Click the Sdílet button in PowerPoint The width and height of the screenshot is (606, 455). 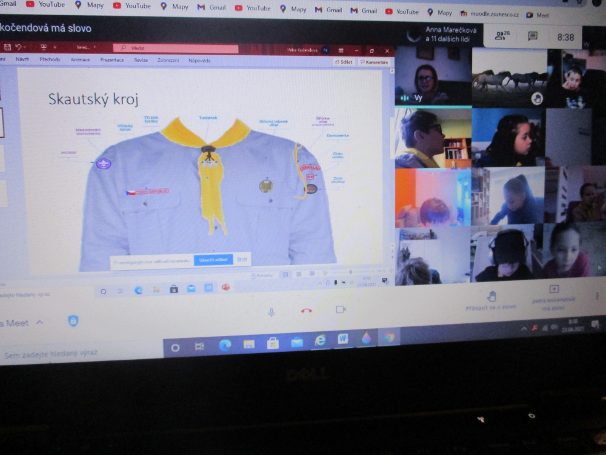(344, 62)
